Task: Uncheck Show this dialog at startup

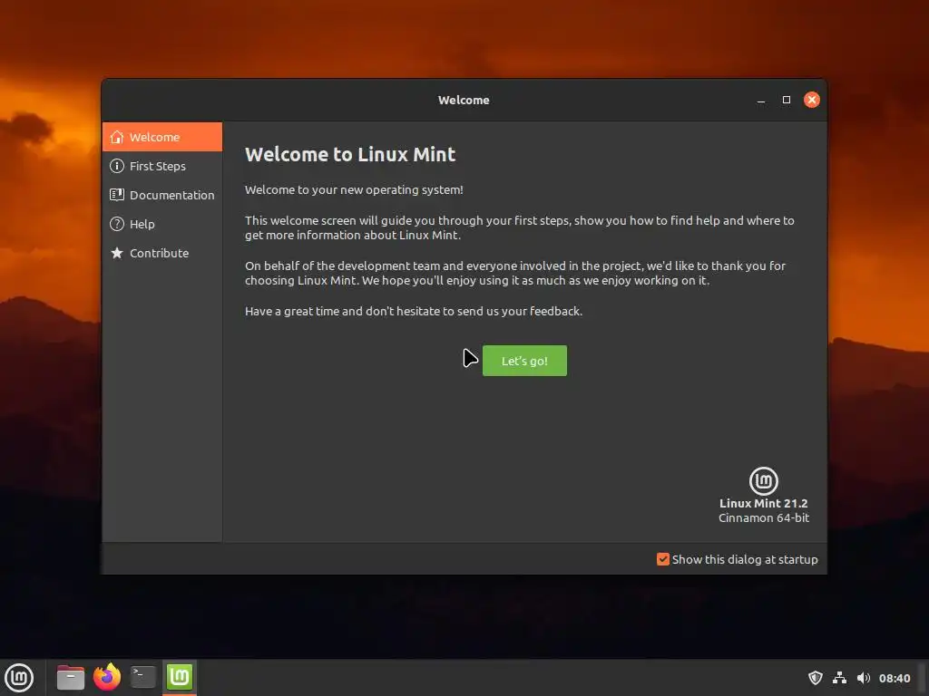Action: 663,559
